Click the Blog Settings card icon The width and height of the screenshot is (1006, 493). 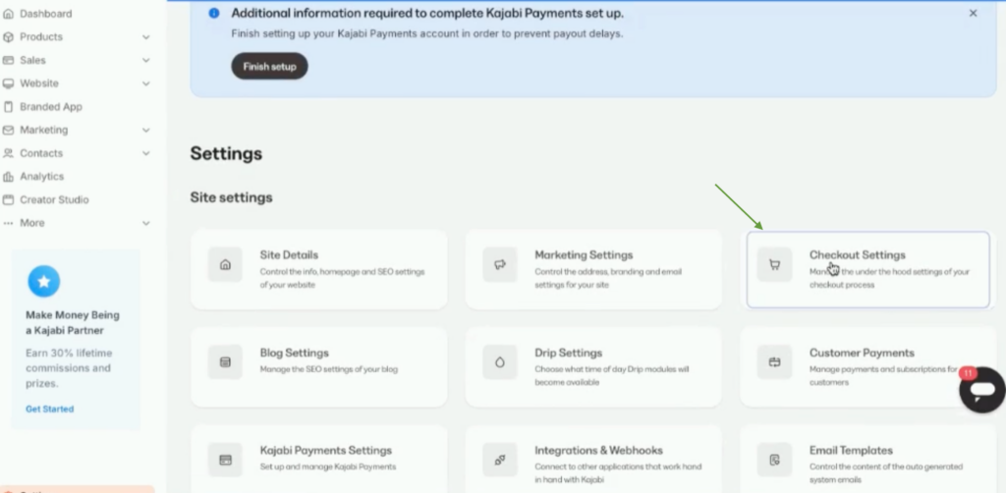[x=225, y=362]
